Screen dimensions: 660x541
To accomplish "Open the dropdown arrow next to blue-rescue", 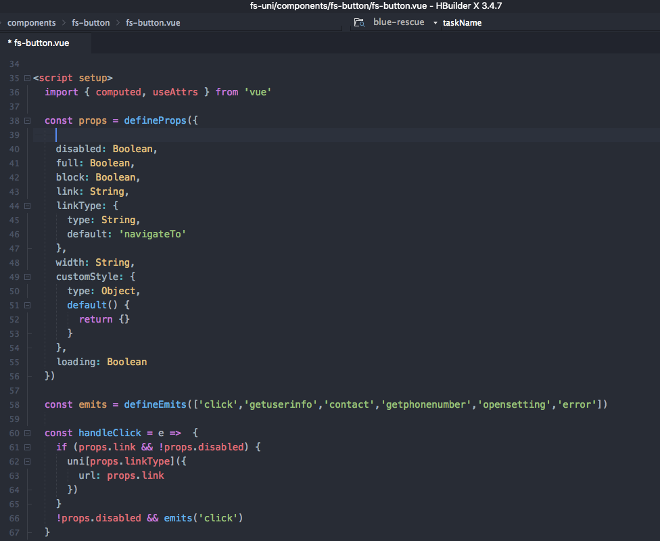I will coord(435,23).
